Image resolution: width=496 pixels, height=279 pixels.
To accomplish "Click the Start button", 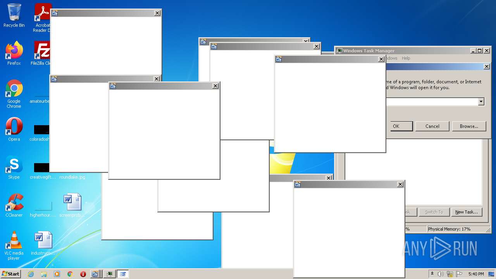I will 10,274.
